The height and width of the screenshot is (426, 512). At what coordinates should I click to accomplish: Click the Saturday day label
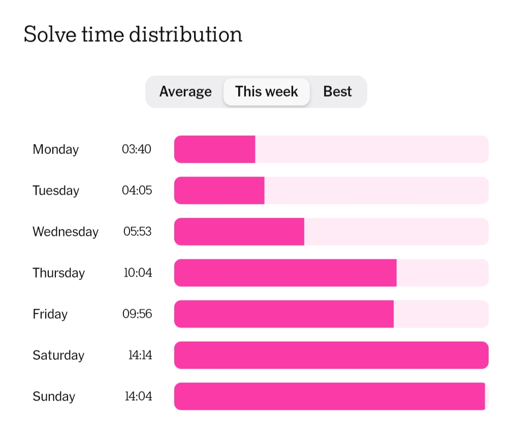[x=58, y=355]
